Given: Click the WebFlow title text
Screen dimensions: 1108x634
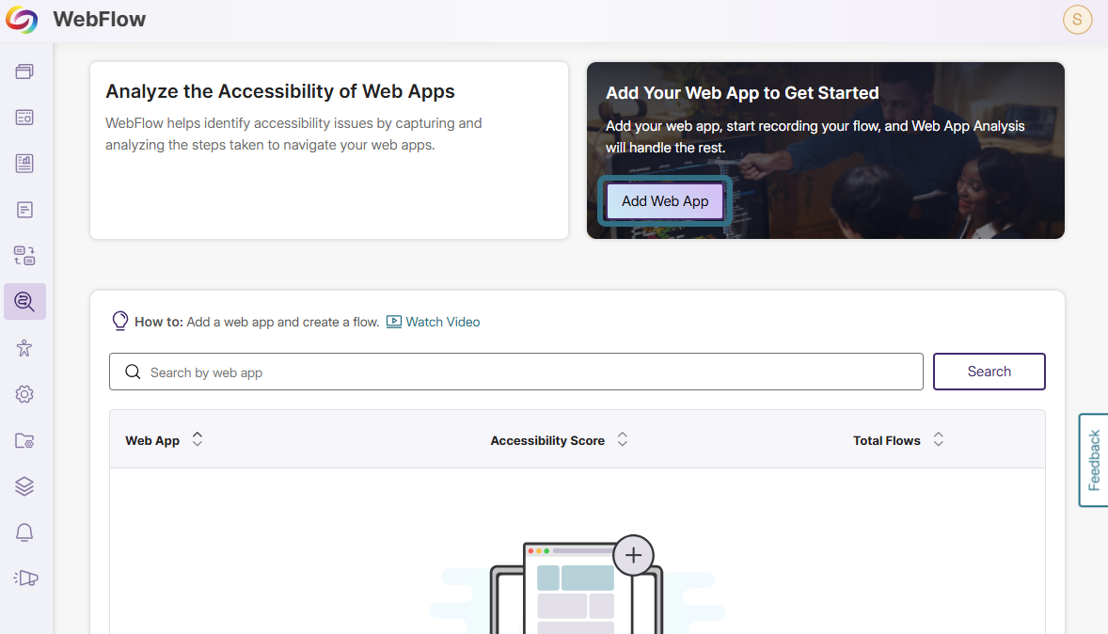Looking at the screenshot, I should tap(100, 19).
